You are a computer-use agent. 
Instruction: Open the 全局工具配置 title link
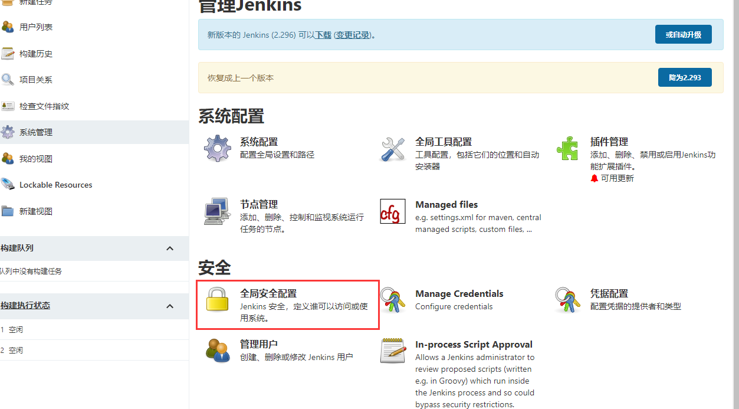(444, 142)
